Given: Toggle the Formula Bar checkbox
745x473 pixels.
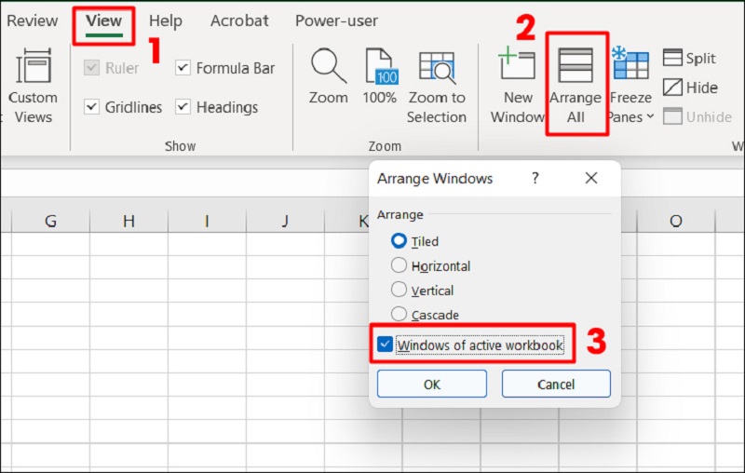Looking at the screenshot, I should click(183, 68).
